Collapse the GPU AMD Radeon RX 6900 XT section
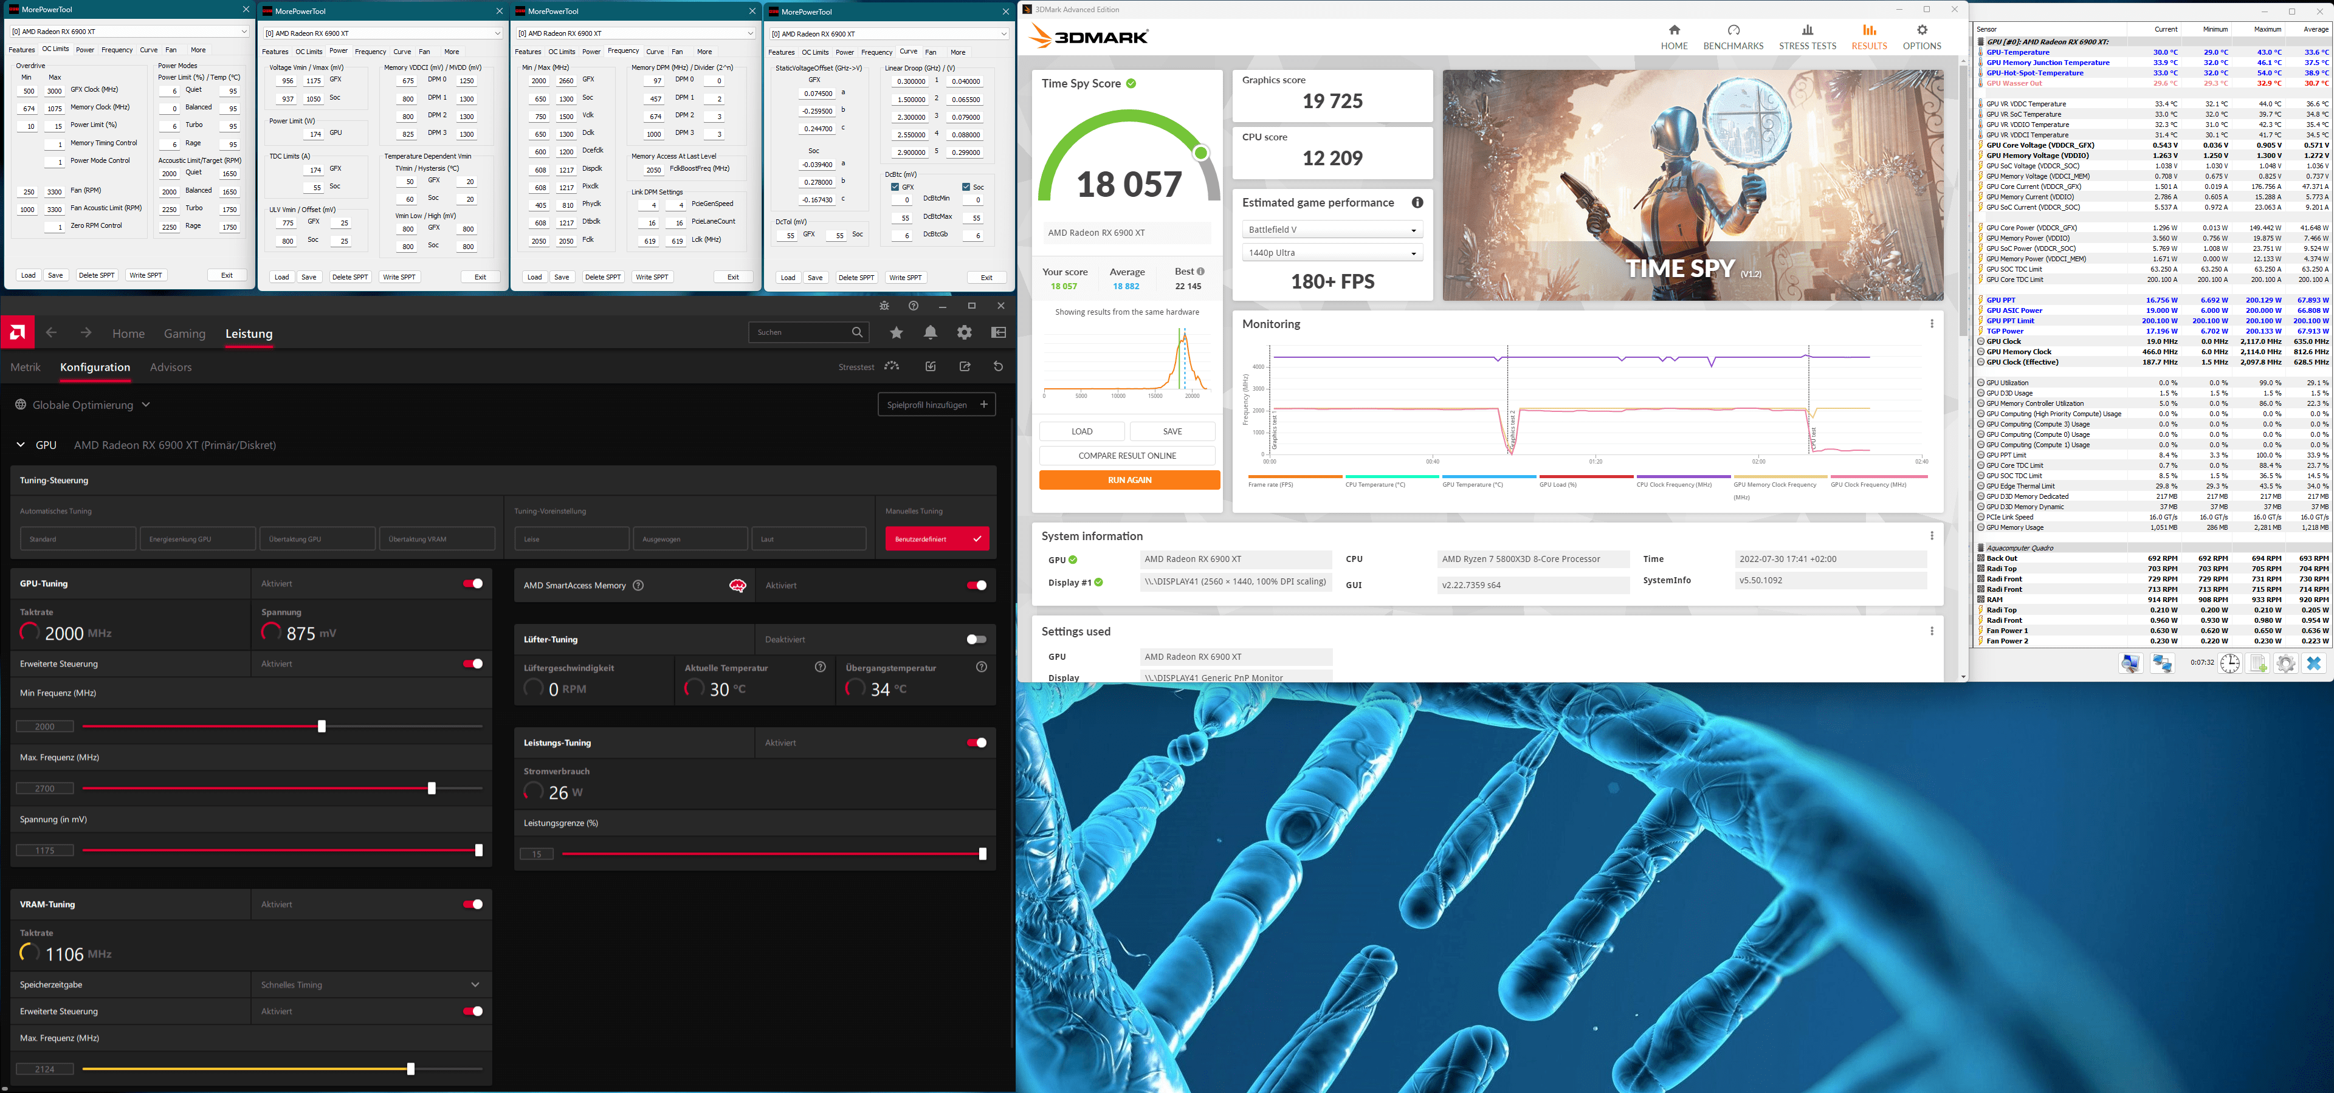2334x1093 pixels. tap(21, 445)
